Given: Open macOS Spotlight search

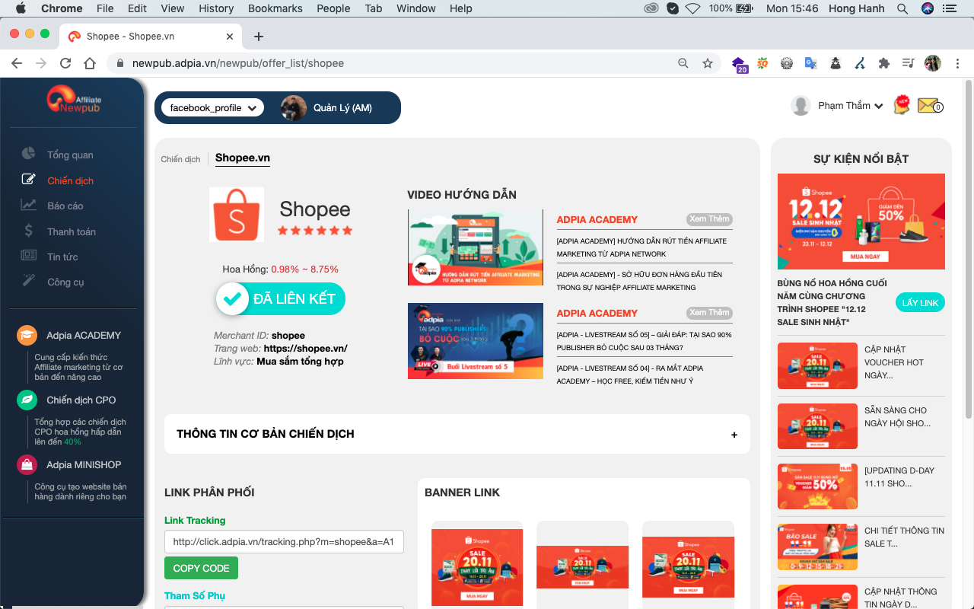Looking at the screenshot, I should pyautogui.click(x=902, y=8).
